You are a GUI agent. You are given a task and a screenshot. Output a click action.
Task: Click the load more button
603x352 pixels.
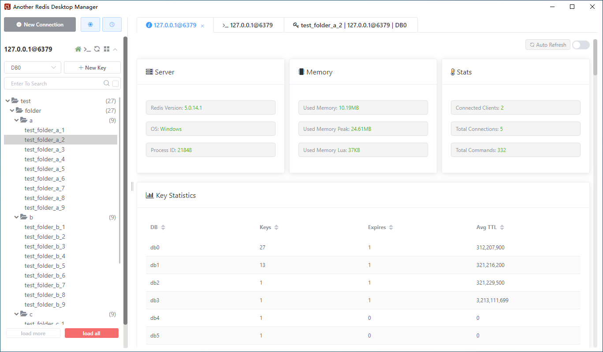tap(33, 333)
